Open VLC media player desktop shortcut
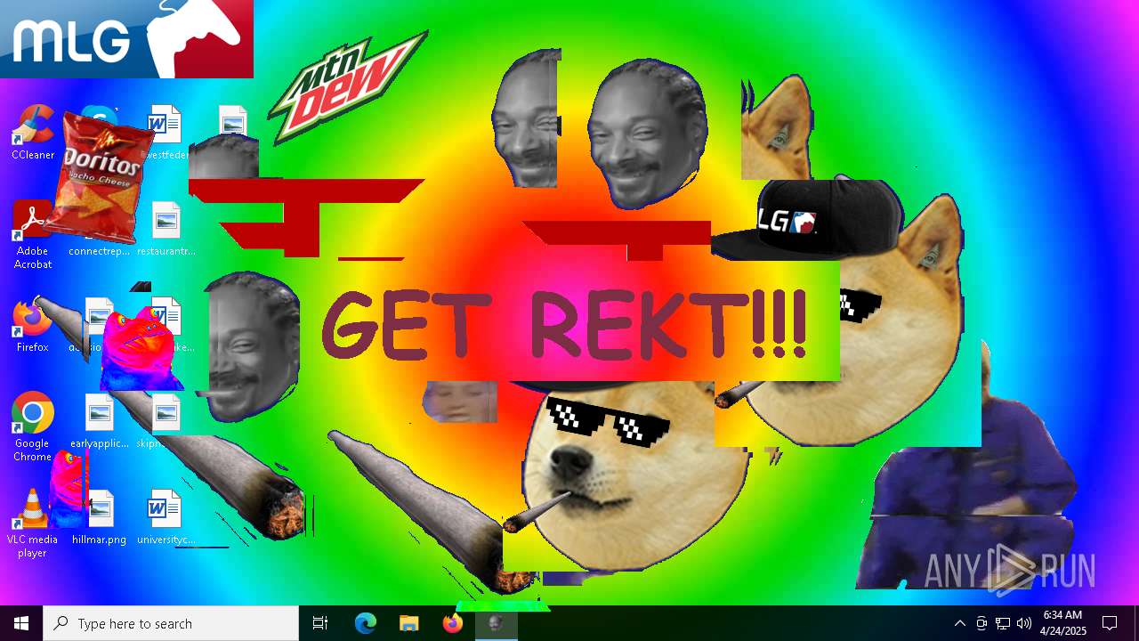 (x=33, y=523)
